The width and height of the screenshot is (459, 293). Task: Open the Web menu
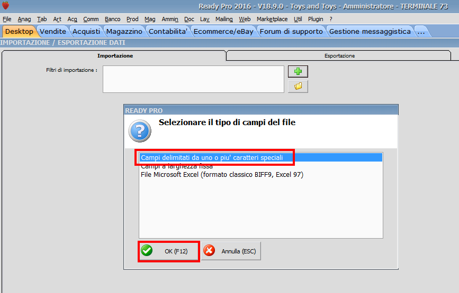click(x=245, y=19)
